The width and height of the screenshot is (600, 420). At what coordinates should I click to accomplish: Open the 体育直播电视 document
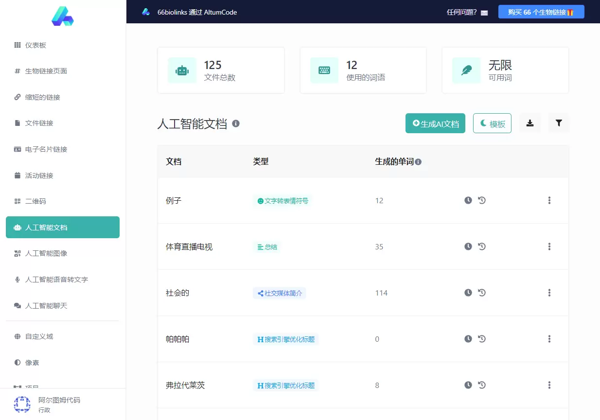[189, 246]
